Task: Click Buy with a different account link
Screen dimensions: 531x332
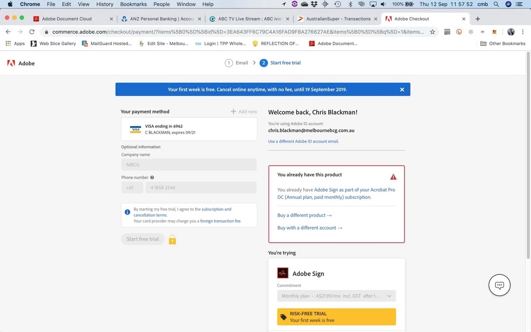Action: [x=310, y=228]
